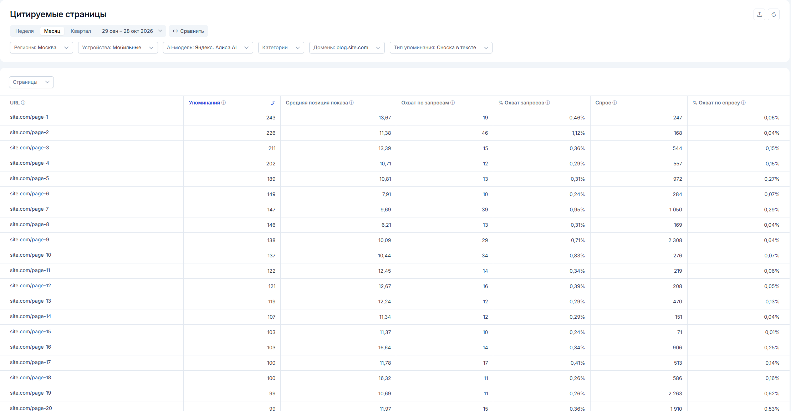Click 0,29% demand coverage in page-7 row
This screenshot has width=791, height=411.
click(x=772, y=210)
